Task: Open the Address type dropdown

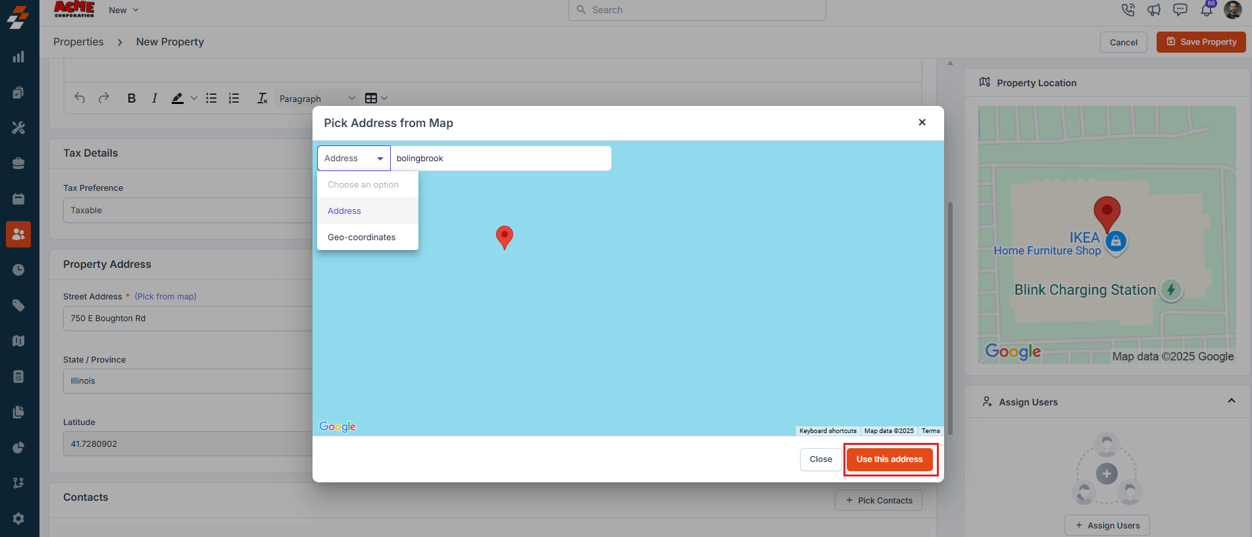Action: pyautogui.click(x=354, y=159)
